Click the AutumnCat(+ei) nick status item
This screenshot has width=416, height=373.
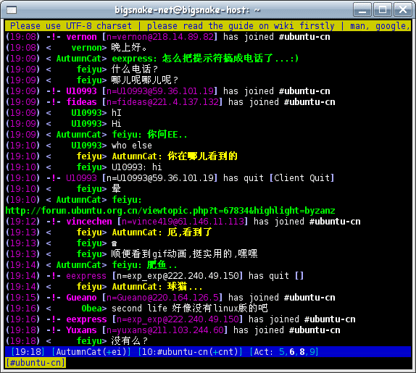(91, 352)
